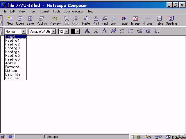Remove all styles with eraser A icon
186x139 pixels.
113,31
